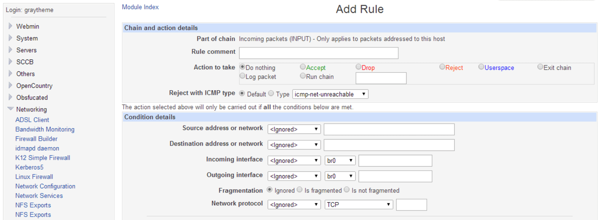Open the br0 incoming interface dropdown
The image size is (600, 220).
340,160
